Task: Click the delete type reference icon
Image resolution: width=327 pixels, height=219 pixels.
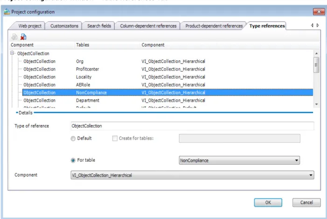Action: click(23, 37)
